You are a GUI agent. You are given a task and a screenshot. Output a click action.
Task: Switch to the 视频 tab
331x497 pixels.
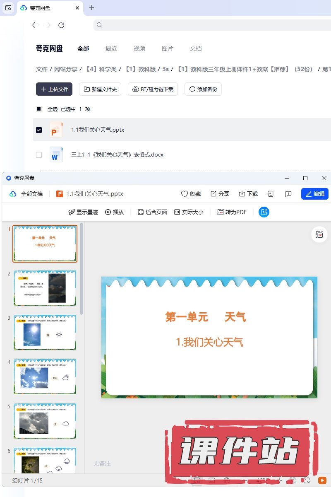click(x=139, y=48)
